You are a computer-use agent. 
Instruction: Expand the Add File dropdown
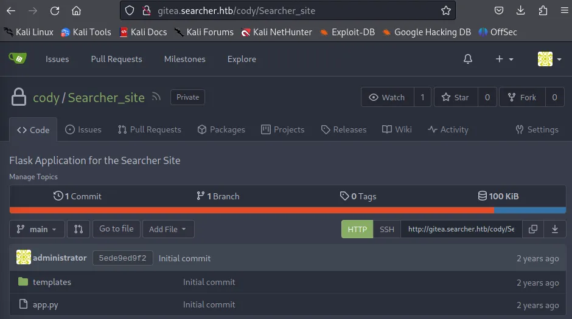[168, 229]
